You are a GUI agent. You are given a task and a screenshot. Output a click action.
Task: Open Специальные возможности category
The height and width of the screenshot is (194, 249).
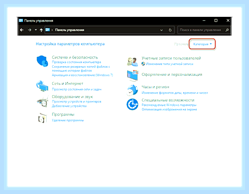tap(168, 100)
